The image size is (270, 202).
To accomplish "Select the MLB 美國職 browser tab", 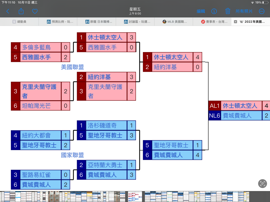I will 173,22.
